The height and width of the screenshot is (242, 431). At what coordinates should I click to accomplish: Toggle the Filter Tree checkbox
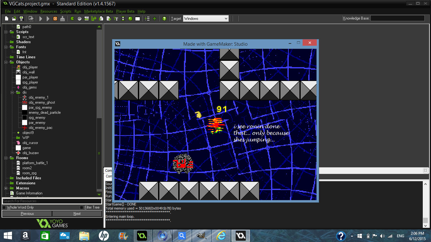[x=82, y=207]
